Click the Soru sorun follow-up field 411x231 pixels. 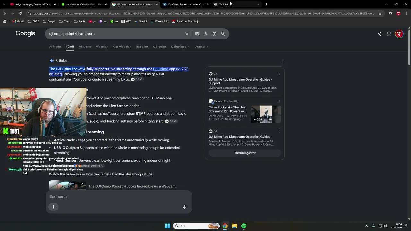[x=119, y=197]
